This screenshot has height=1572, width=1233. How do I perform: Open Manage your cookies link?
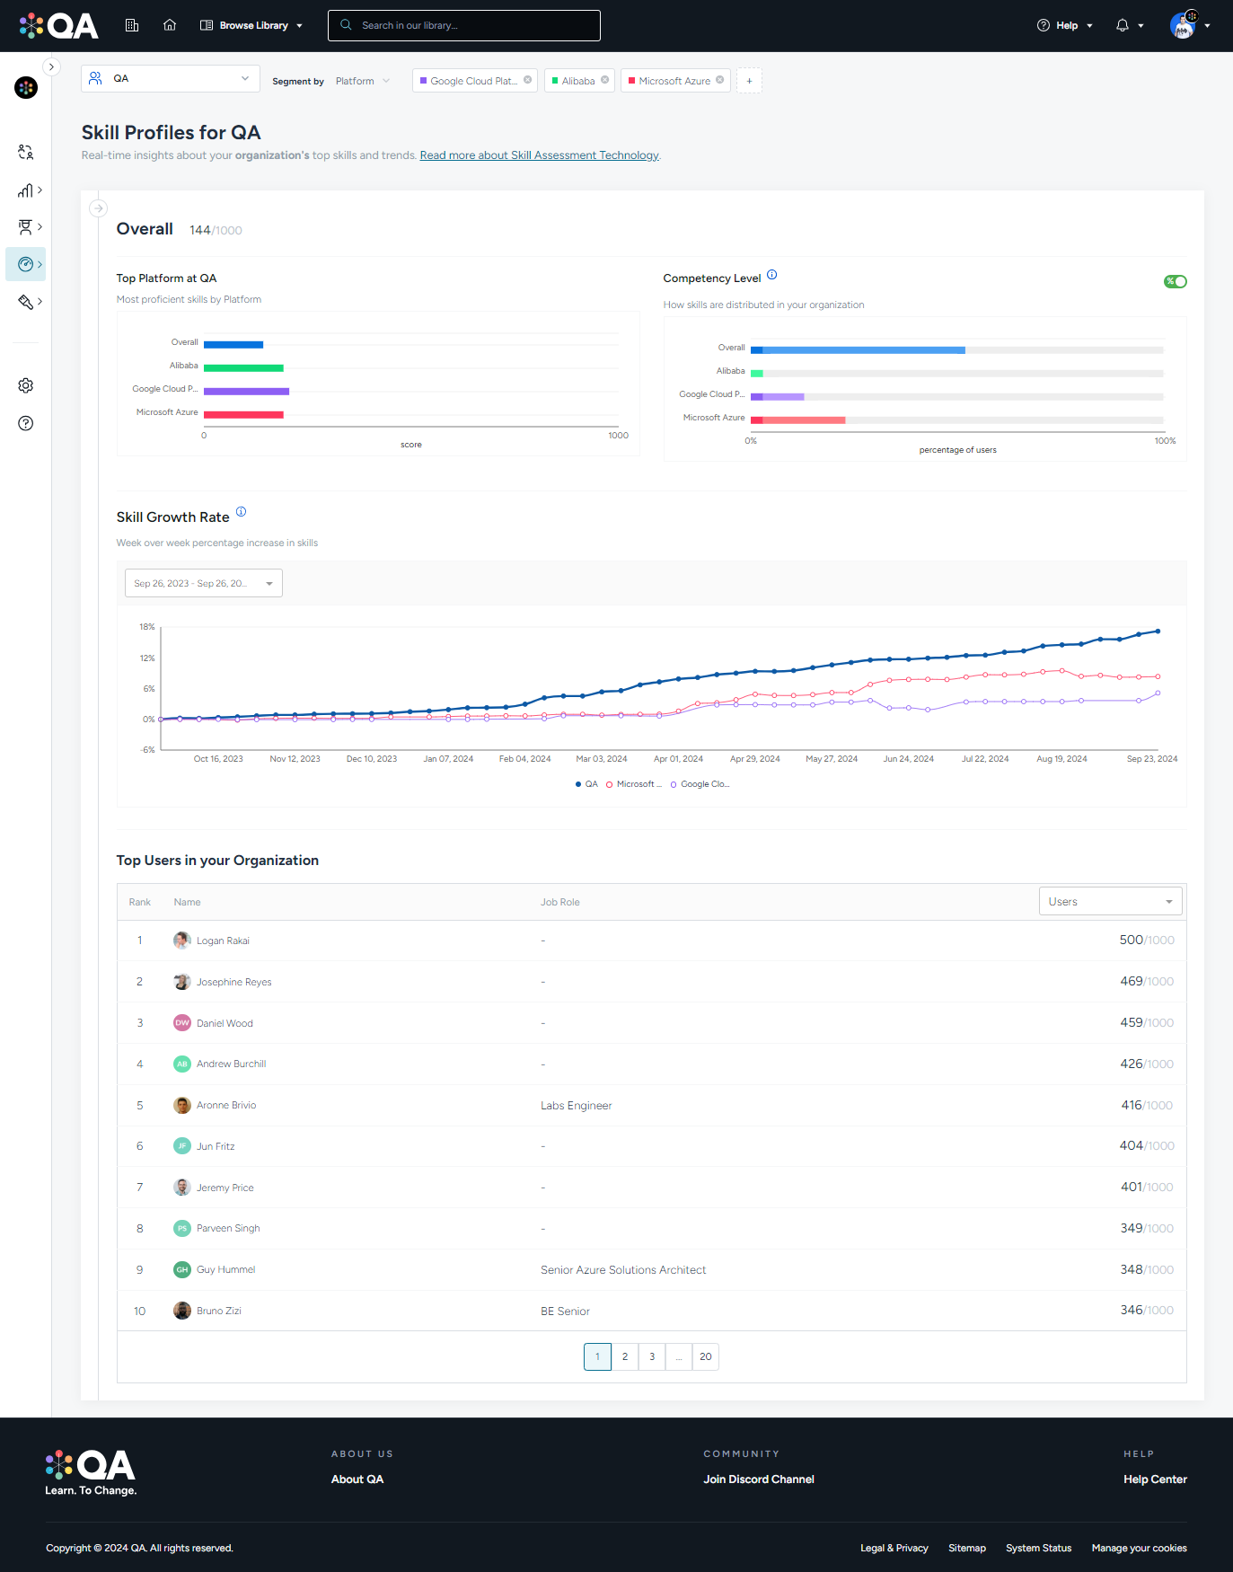point(1140,1548)
